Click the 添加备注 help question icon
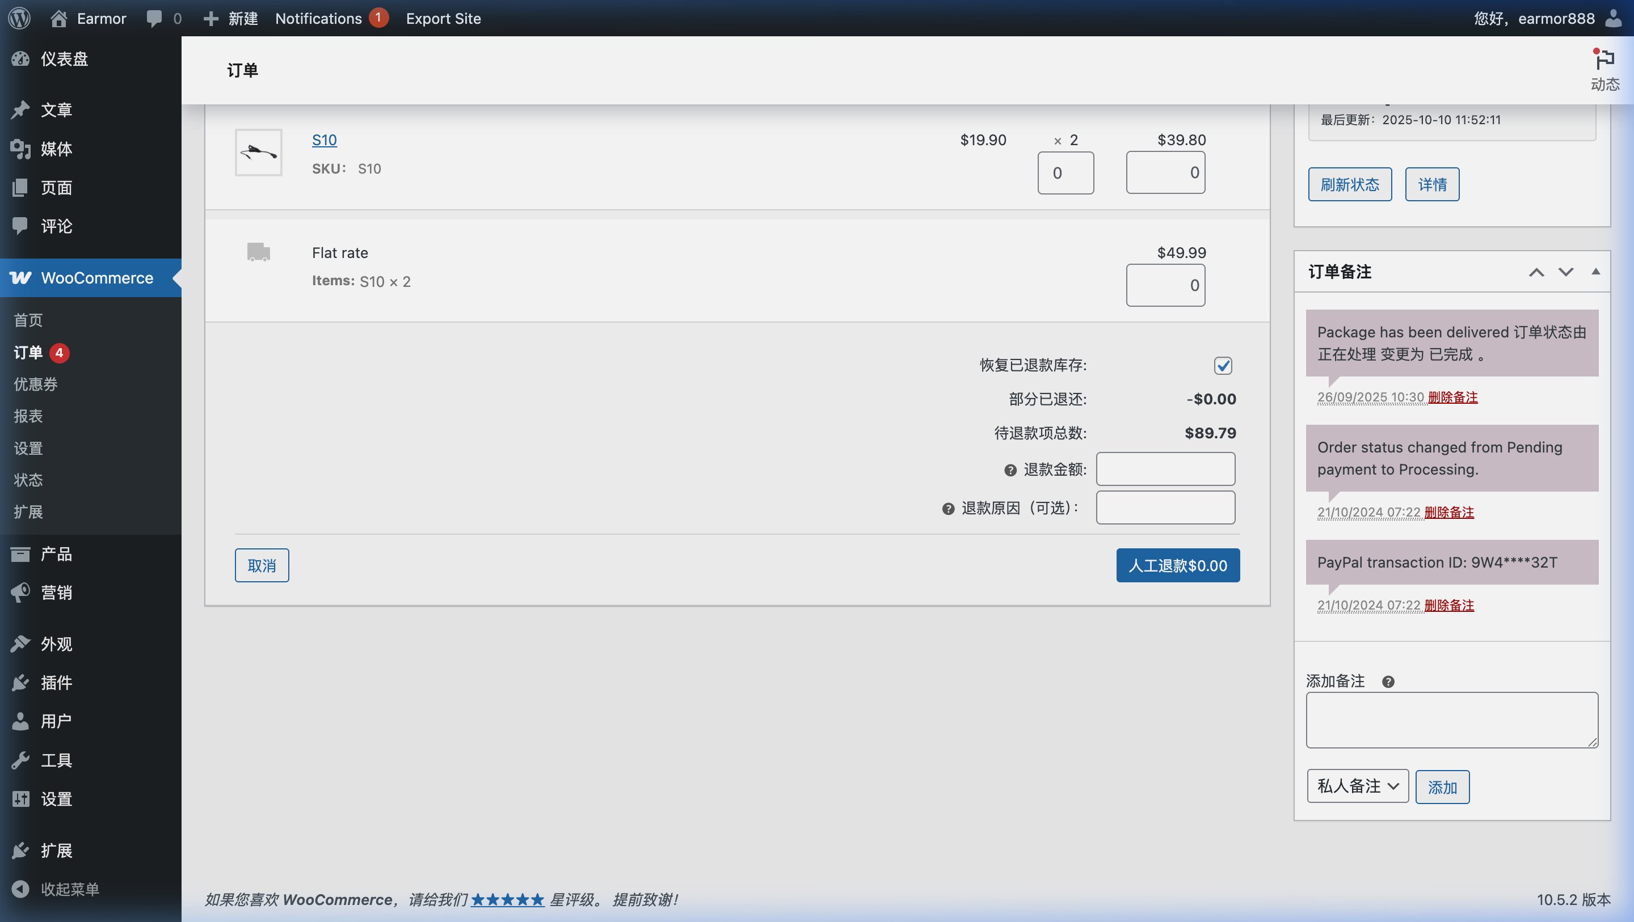 pos(1388,682)
